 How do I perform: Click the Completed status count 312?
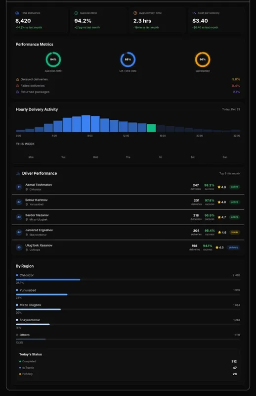click(x=234, y=361)
